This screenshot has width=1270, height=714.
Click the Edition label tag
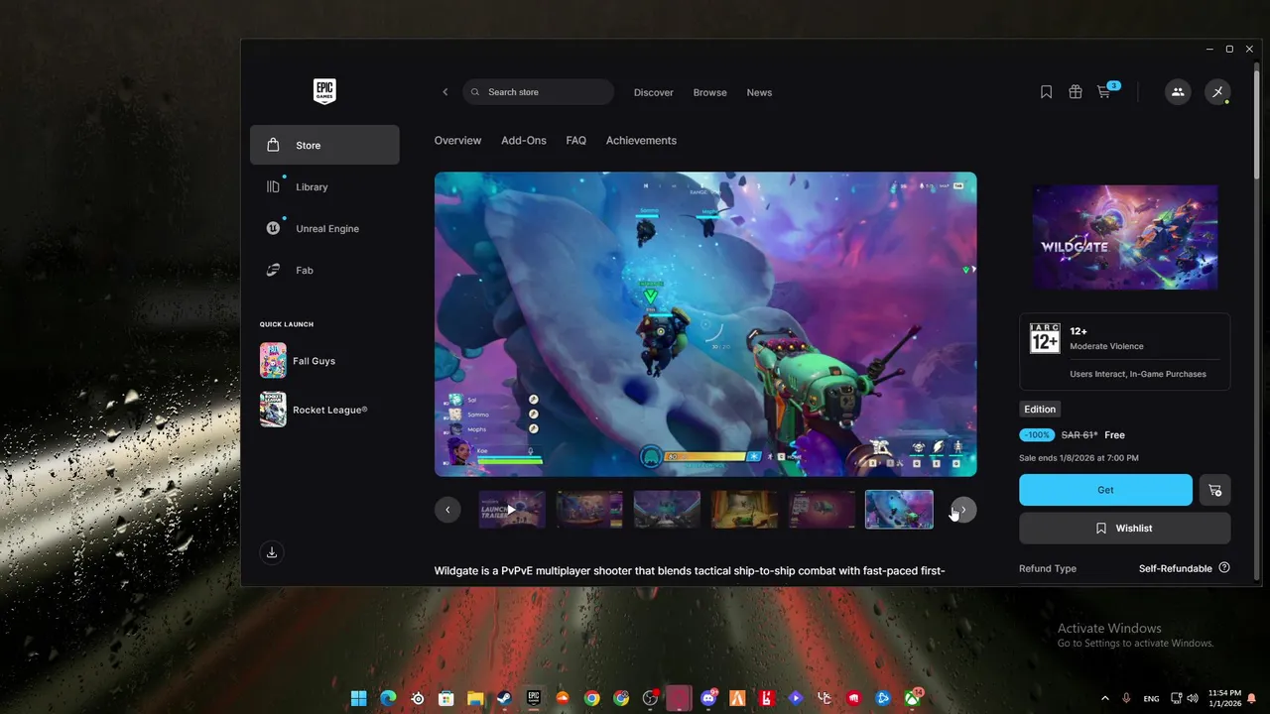pyautogui.click(x=1040, y=409)
